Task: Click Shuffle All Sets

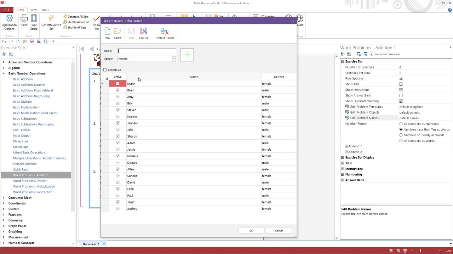Action: pyautogui.click(x=75, y=28)
